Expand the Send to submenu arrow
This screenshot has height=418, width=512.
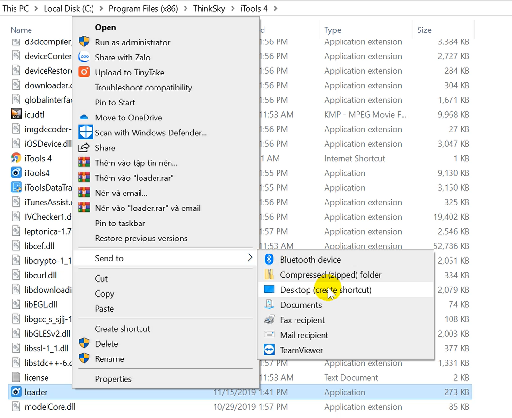[249, 258]
